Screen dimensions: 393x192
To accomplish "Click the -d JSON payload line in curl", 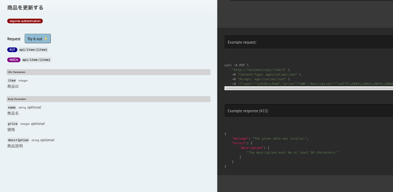I will (312, 84).
